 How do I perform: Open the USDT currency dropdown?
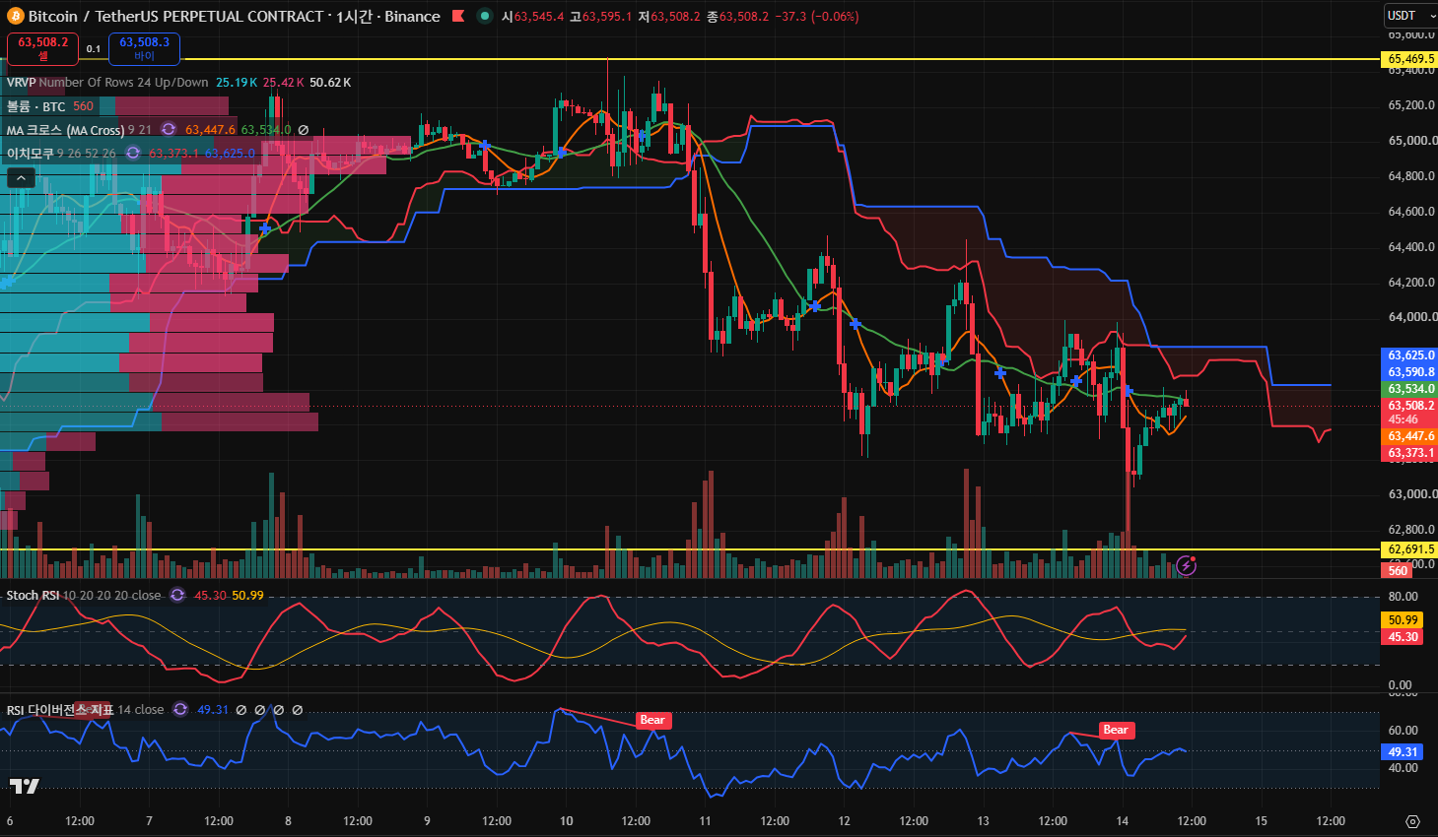click(1410, 16)
